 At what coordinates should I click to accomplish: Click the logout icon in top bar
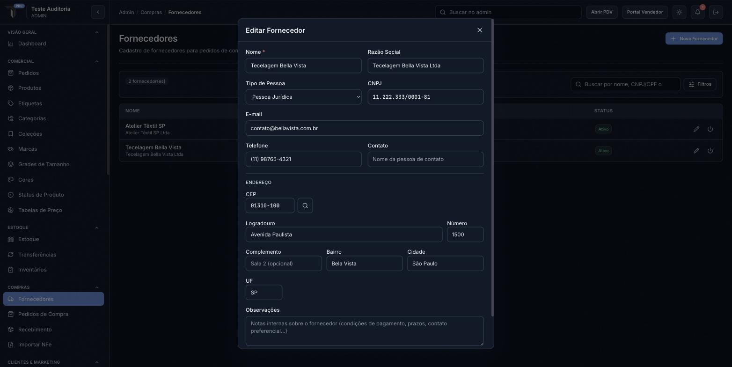(716, 12)
